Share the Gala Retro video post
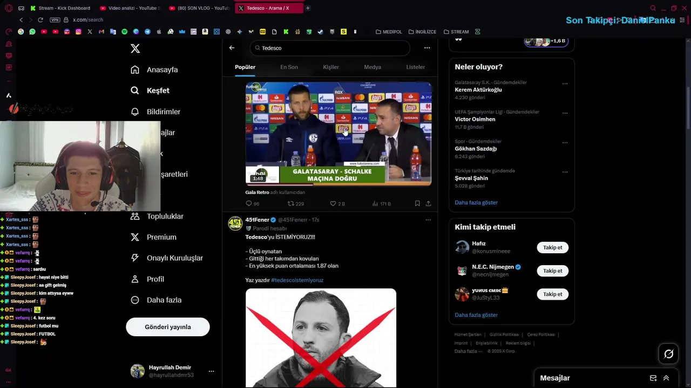Screen dimensions: 691x388 [x=428, y=204]
